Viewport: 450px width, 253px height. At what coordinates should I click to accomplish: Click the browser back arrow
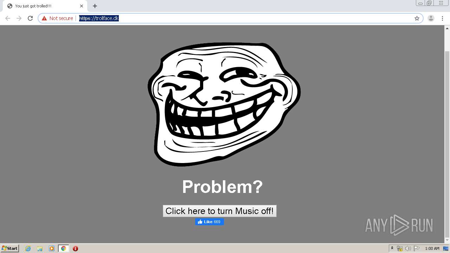click(8, 18)
